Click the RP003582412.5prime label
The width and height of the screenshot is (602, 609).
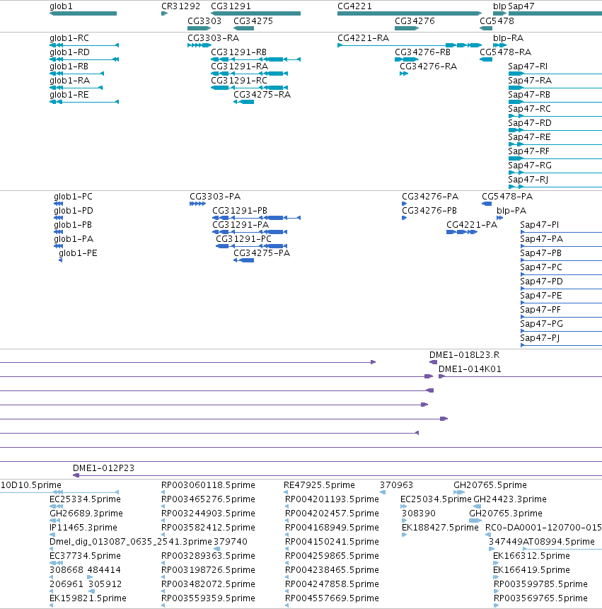[x=208, y=528]
